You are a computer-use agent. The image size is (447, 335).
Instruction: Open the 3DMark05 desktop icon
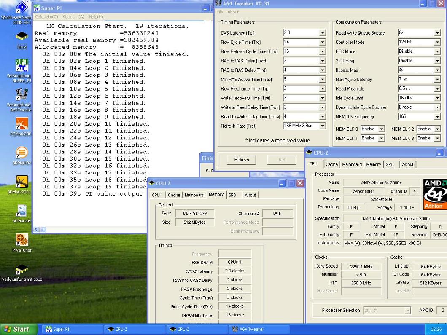(22, 211)
